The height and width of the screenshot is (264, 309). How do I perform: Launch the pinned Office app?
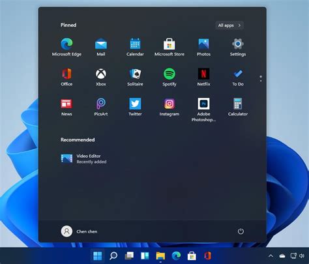(66, 77)
